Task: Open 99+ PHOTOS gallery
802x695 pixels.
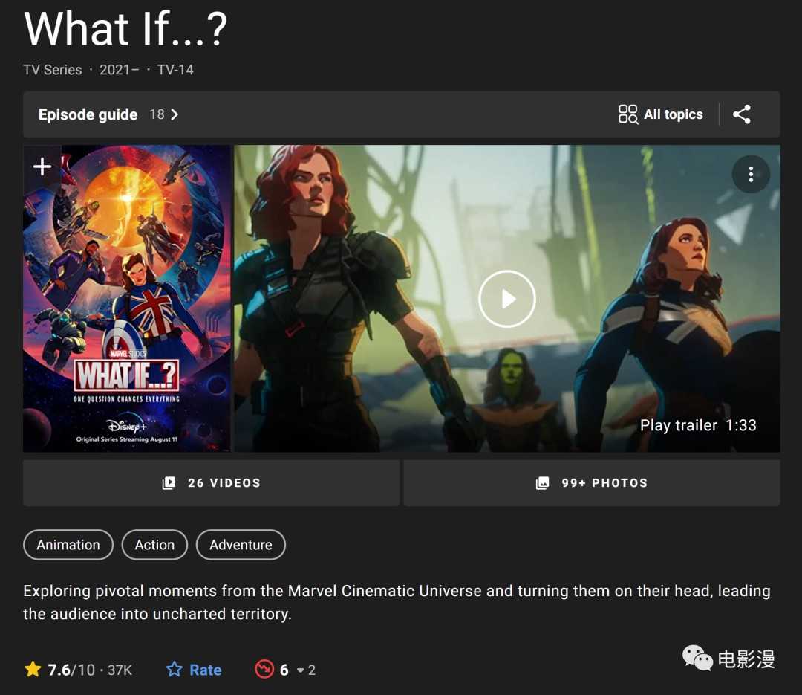Action: [592, 483]
